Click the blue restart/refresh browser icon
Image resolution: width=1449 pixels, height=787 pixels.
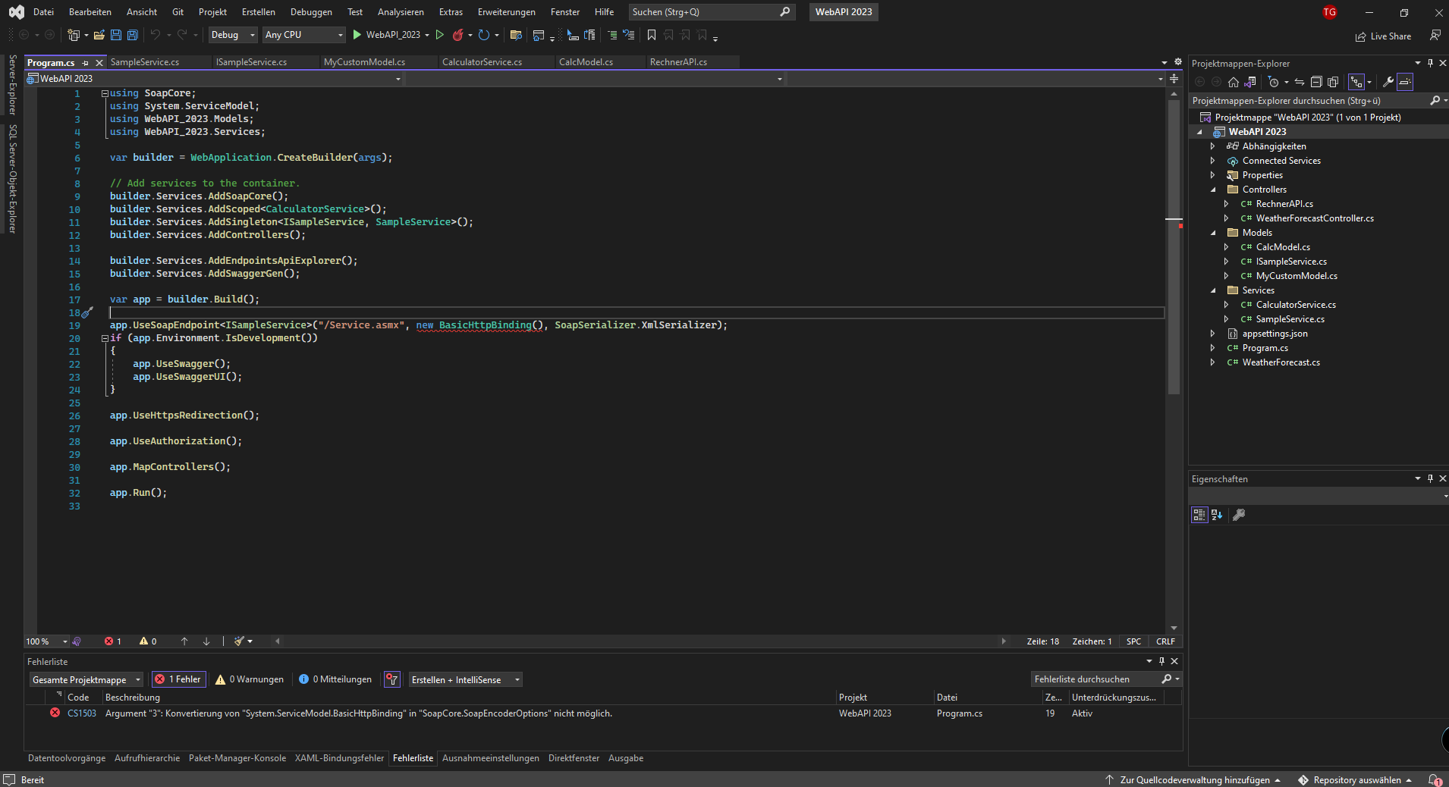pyautogui.click(x=483, y=35)
